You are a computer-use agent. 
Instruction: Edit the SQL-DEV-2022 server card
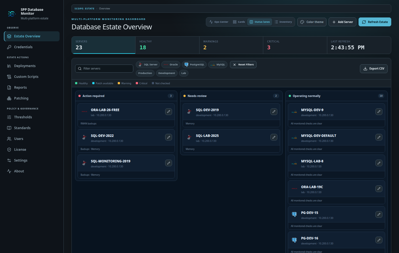click(x=168, y=137)
